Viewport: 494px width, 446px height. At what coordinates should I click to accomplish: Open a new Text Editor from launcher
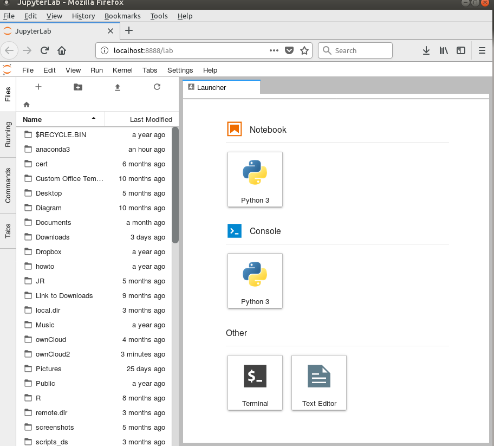pyautogui.click(x=319, y=383)
